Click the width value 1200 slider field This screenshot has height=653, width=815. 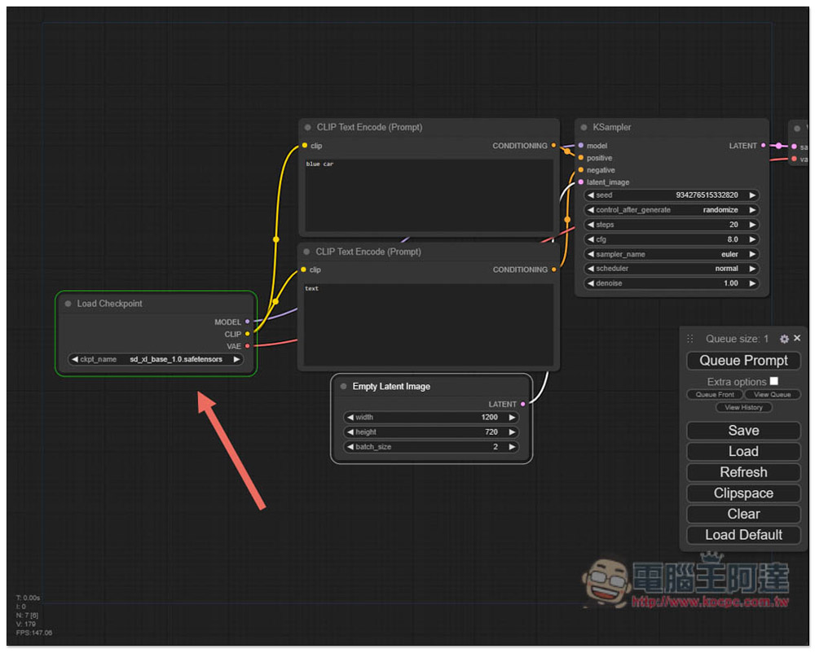pos(431,418)
